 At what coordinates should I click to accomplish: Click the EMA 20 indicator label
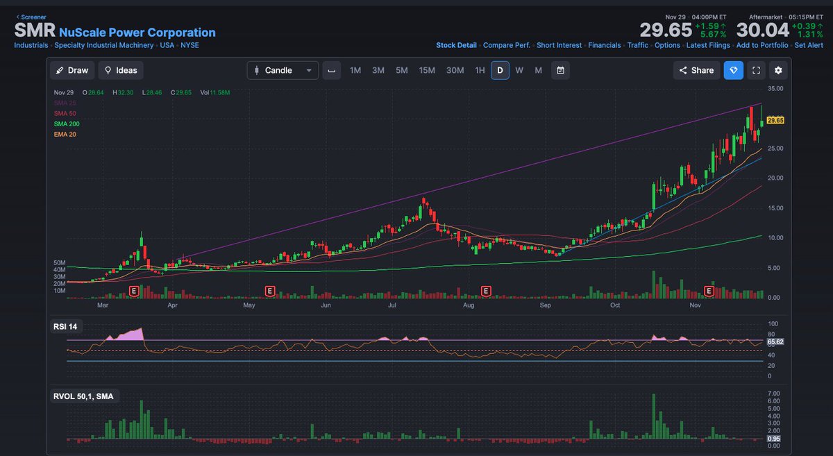click(x=65, y=134)
